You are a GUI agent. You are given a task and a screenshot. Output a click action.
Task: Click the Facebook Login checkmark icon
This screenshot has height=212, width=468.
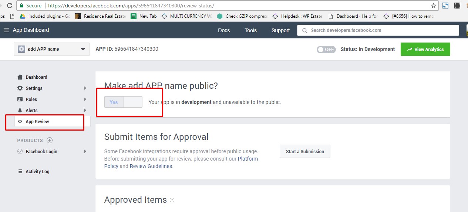tap(20, 151)
